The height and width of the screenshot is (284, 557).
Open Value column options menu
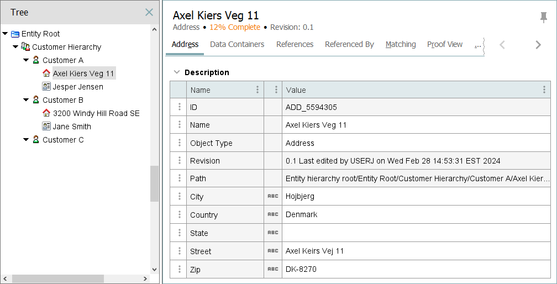coord(544,90)
